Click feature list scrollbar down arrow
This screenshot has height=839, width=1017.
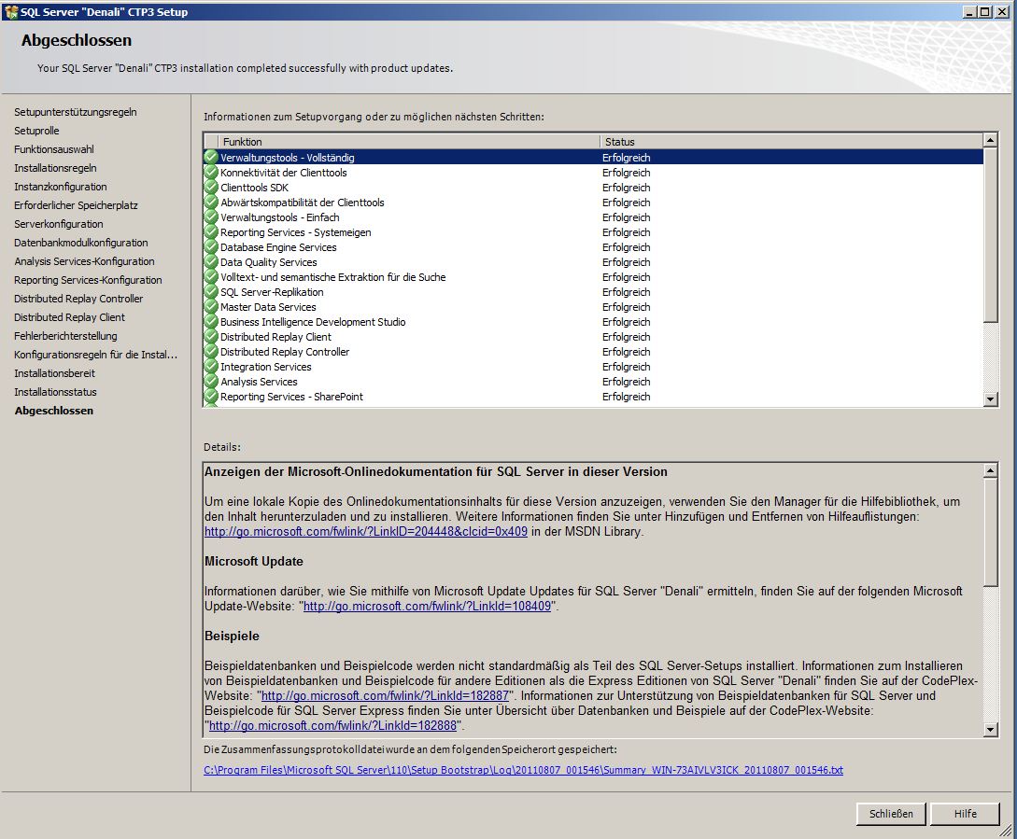[x=990, y=399]
